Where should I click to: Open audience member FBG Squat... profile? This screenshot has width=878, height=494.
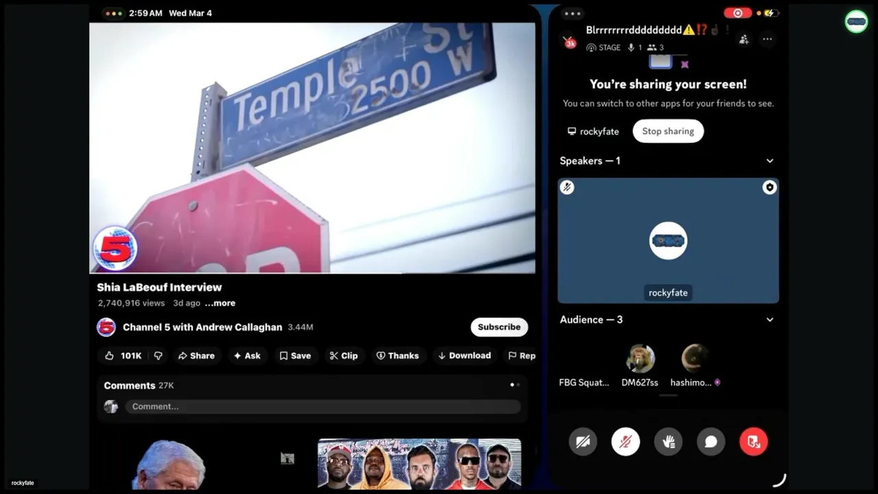pyautogui.click(x=584, y=382)
